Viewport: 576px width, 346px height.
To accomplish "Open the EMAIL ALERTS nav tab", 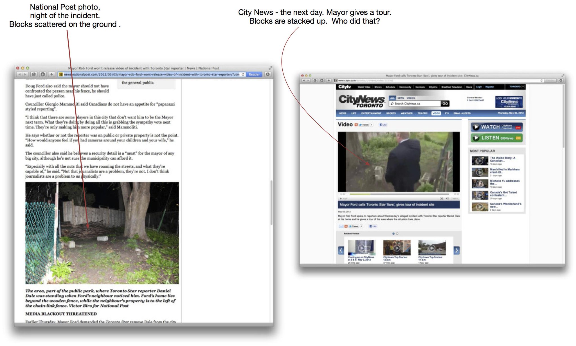I will pos(462,113).
